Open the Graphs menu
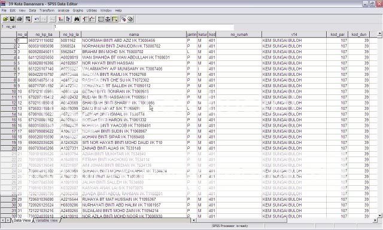Screen dimensions: 383x230 [x=78, y=11]
